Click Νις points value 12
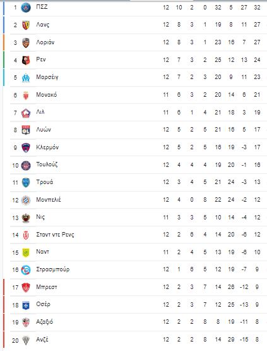Image resolution: width=267 pixels, height=351 pixels. click(x=257, y=217)
